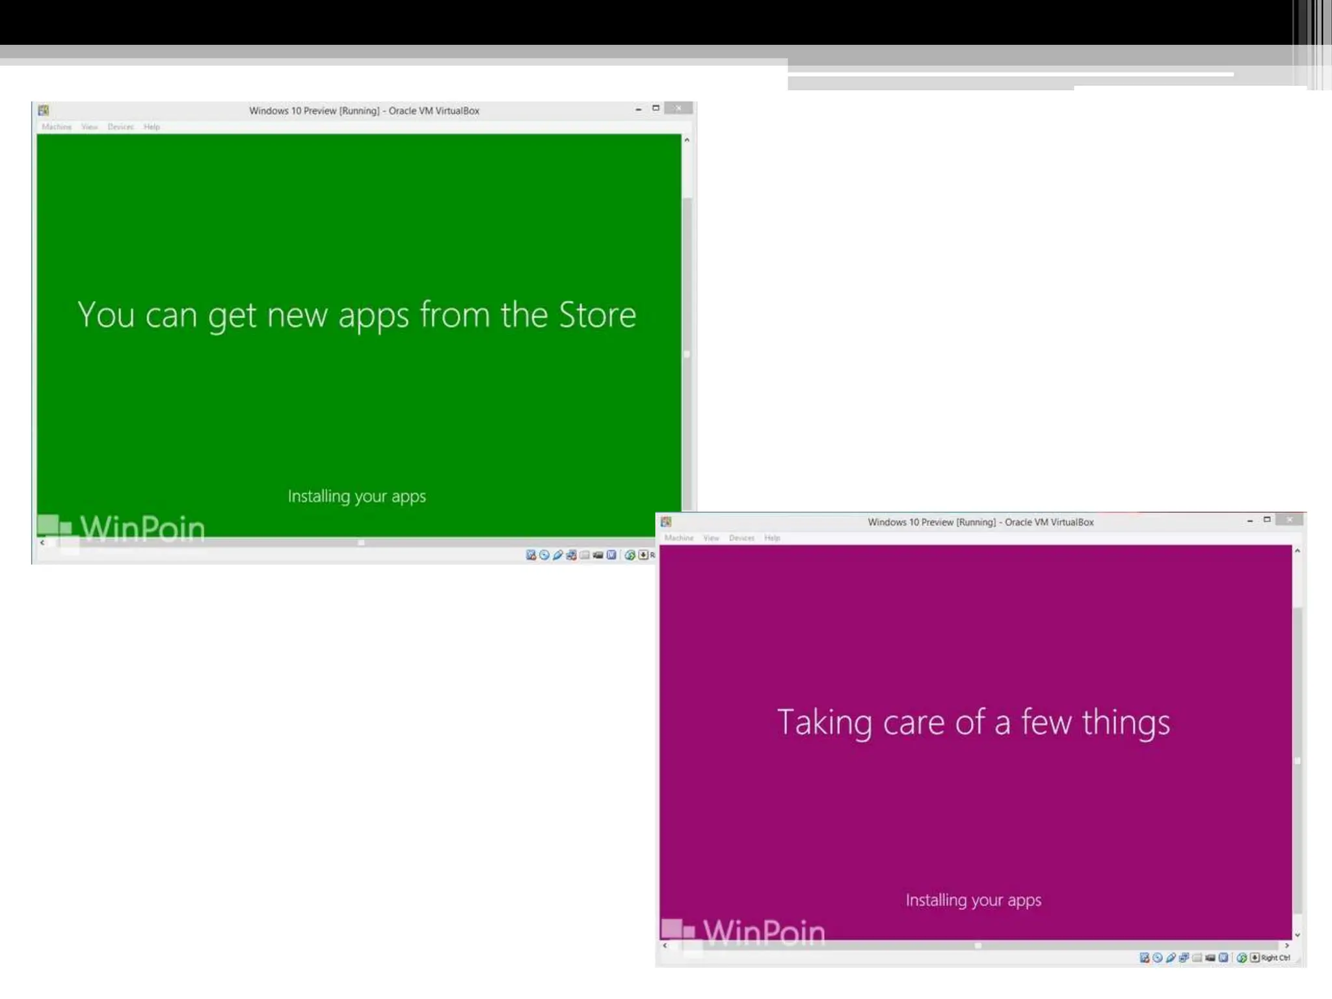The height and width of the screenshot is (999, 1332).
Task: Click shared folders icon in the green window's status bar
Action: (584, 555)
